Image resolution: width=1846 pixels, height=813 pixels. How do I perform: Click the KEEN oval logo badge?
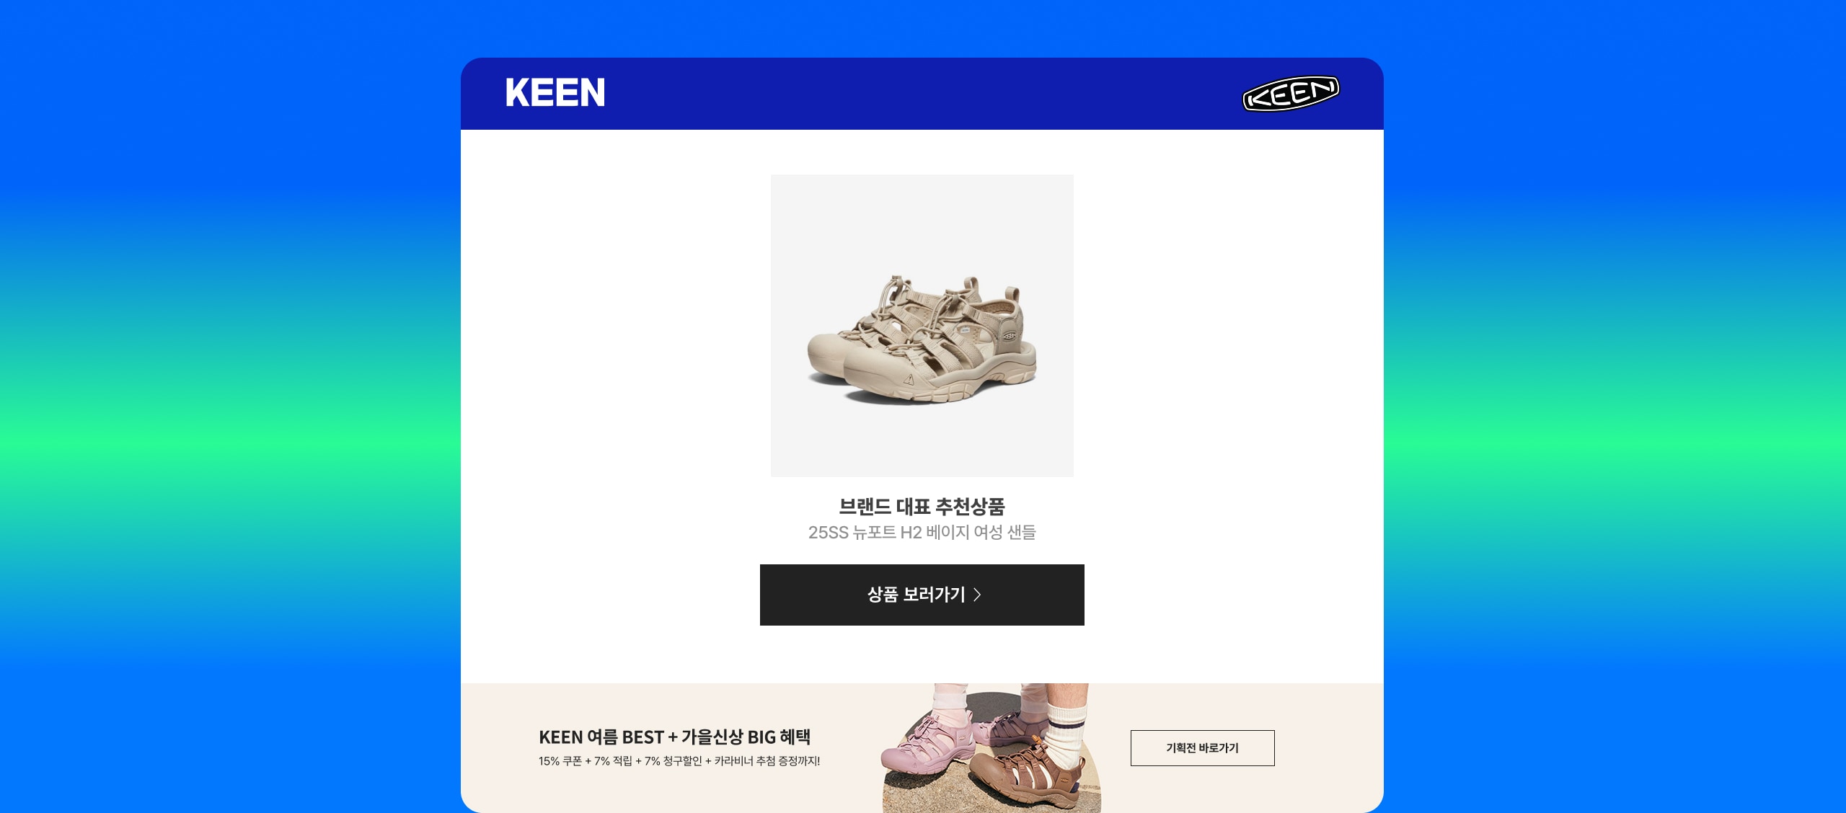(x=1291, y=94)
